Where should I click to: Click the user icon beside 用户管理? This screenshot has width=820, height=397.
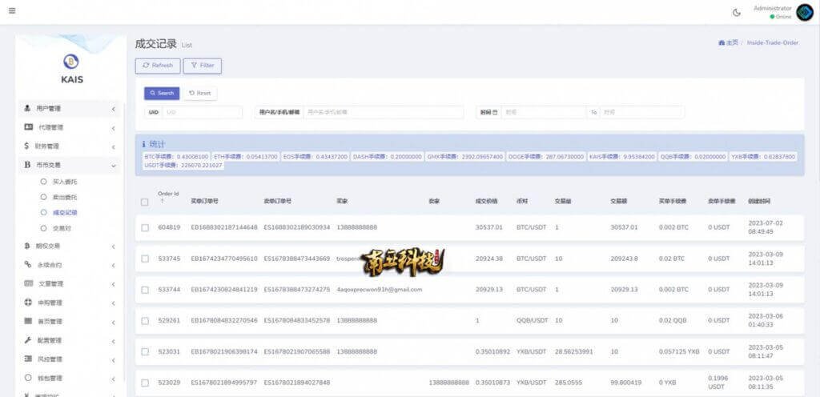(x=28, y=108)
